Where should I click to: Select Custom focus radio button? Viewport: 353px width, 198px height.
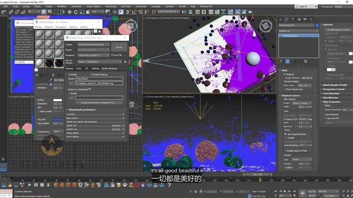pos(286,137)
